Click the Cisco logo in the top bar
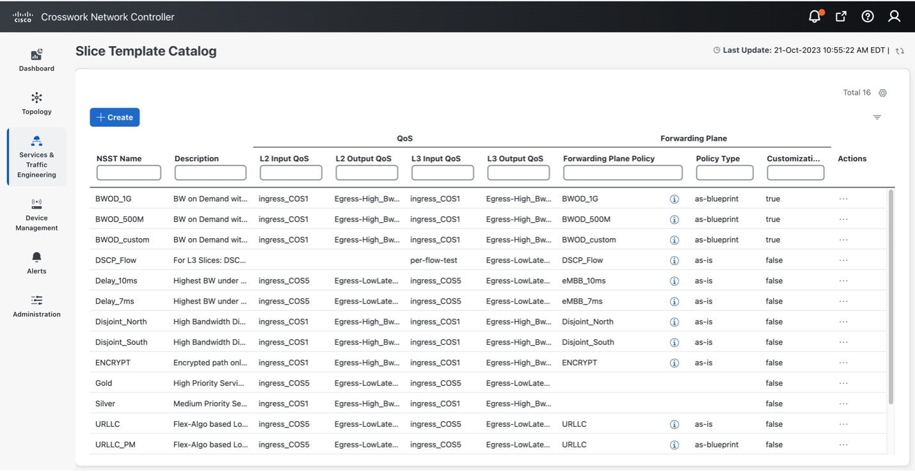Viewport: 915px width, 473px height. coord(22,16)
